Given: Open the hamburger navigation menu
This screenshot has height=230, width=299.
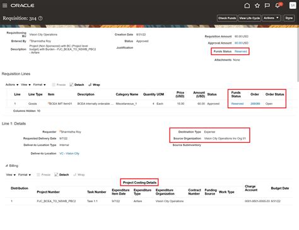Looking at the screenshot, I should click(4, 6).
